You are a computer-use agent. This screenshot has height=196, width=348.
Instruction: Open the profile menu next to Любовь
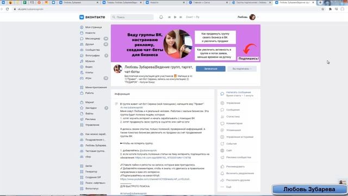click(252, 17)
